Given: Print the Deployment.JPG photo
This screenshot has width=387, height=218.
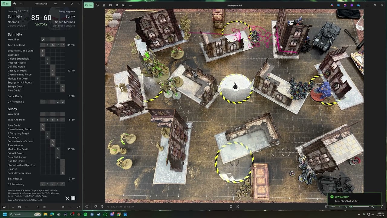Looking at the screenshot, I should 110,5.
